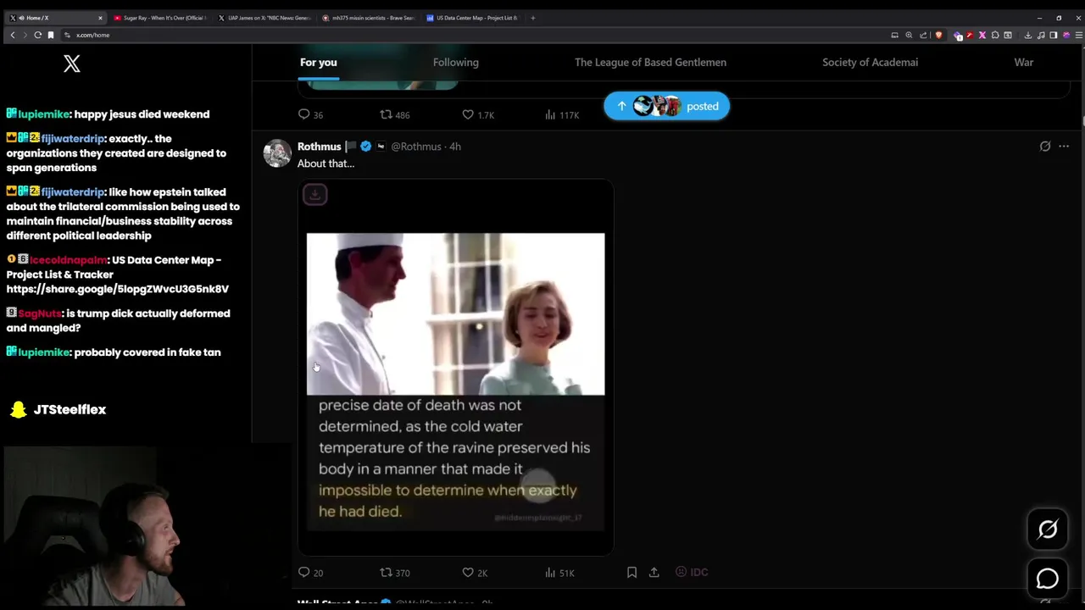
Task: Switch to mh375 missin scientists Brave Search tab
Action: pos(369,18)
